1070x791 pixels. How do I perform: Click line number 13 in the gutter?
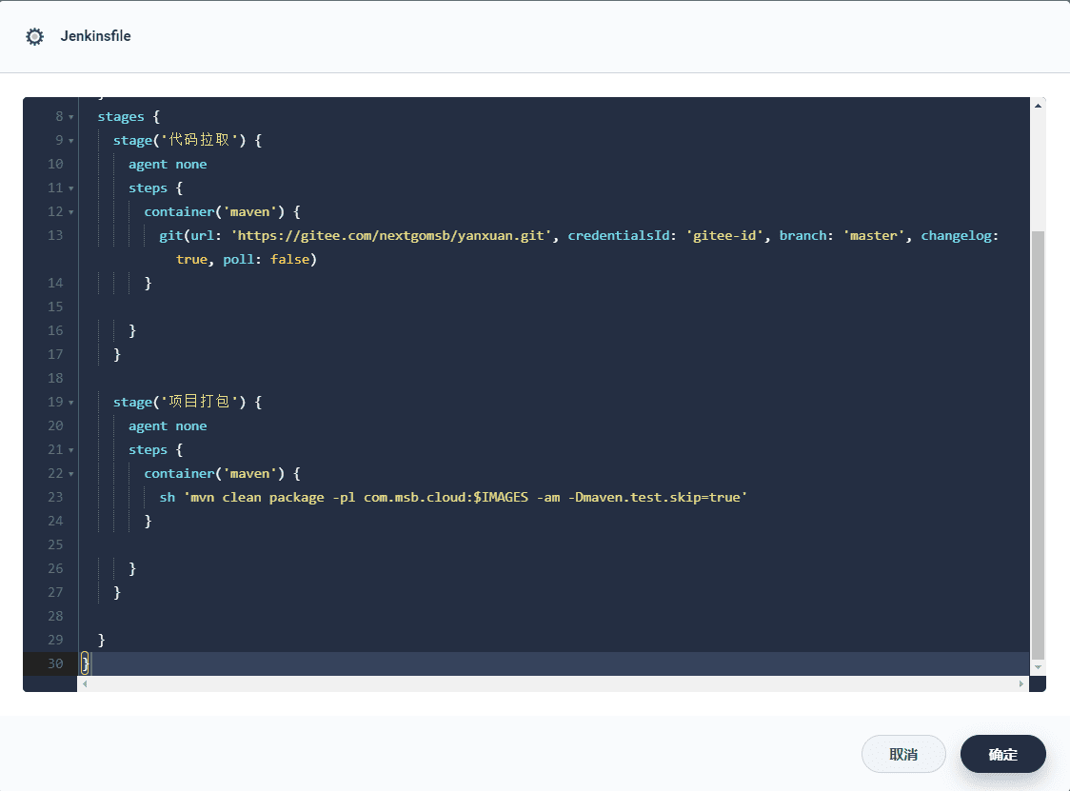tap(55, 235)
